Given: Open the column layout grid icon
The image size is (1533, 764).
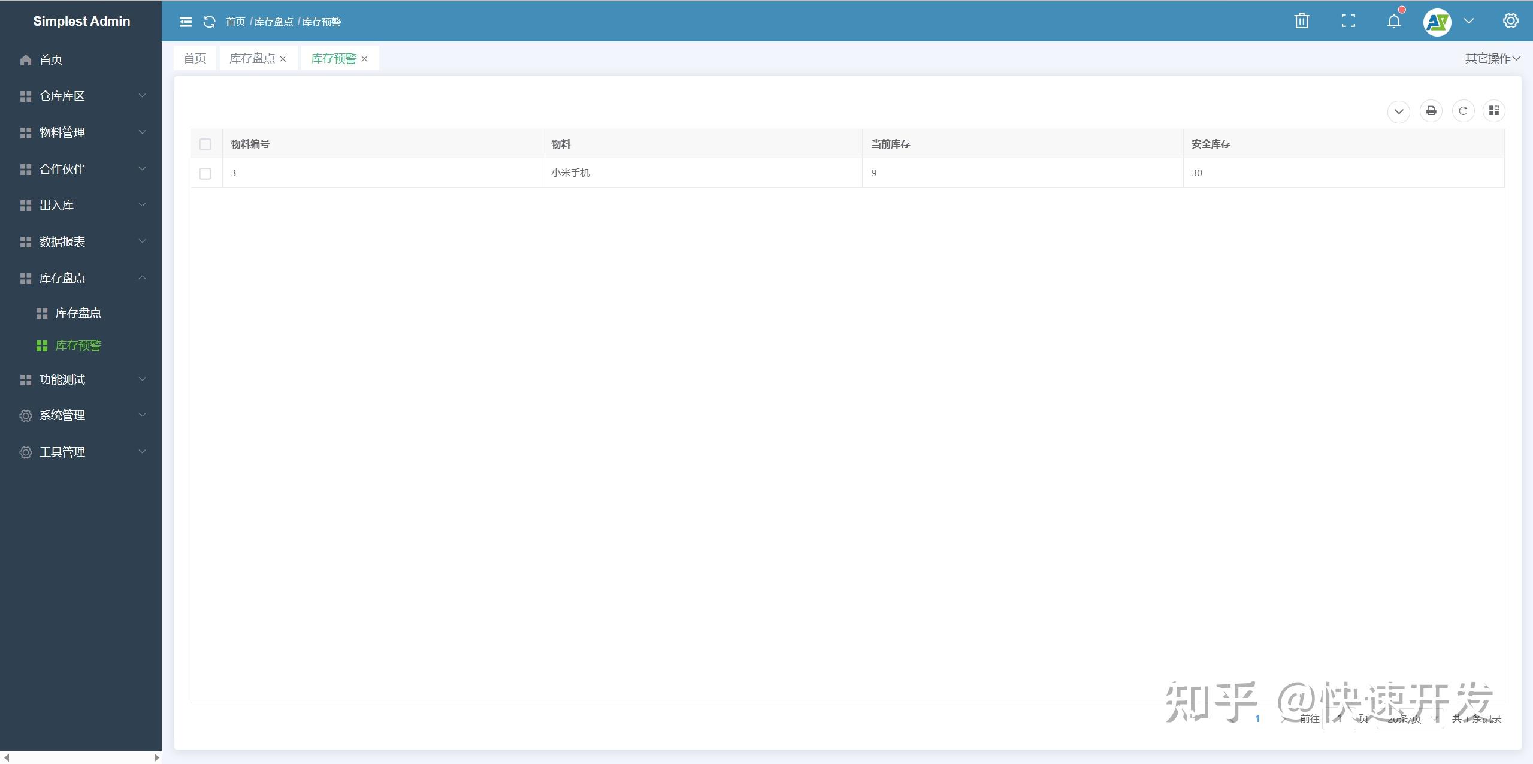Looking at the screenshot, I should pos(1494,111).
